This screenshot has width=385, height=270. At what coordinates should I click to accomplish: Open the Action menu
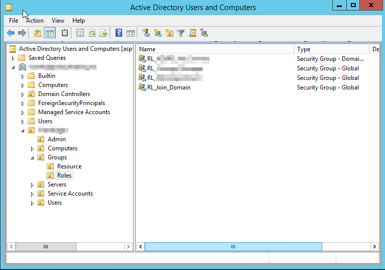pos(35,21)
